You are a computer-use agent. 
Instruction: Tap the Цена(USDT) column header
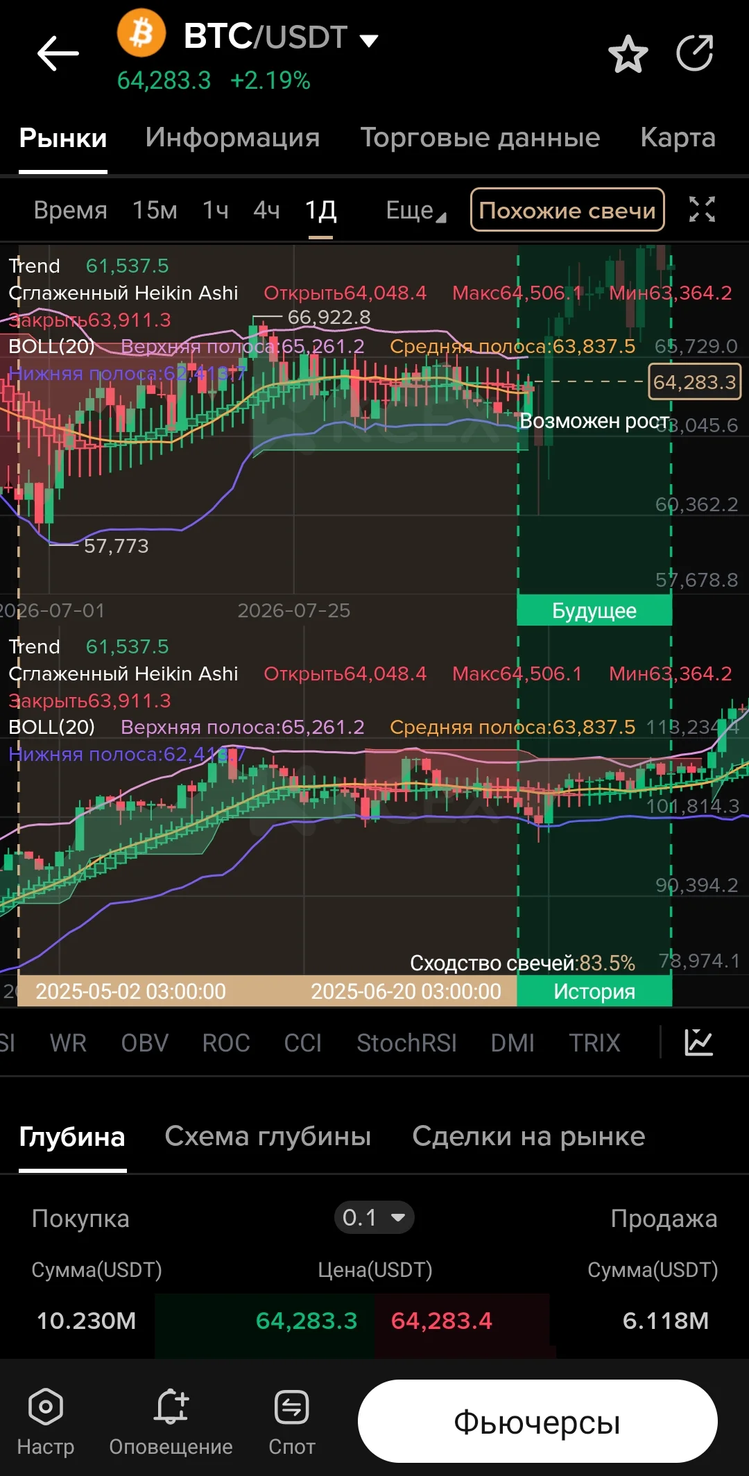375,1269
